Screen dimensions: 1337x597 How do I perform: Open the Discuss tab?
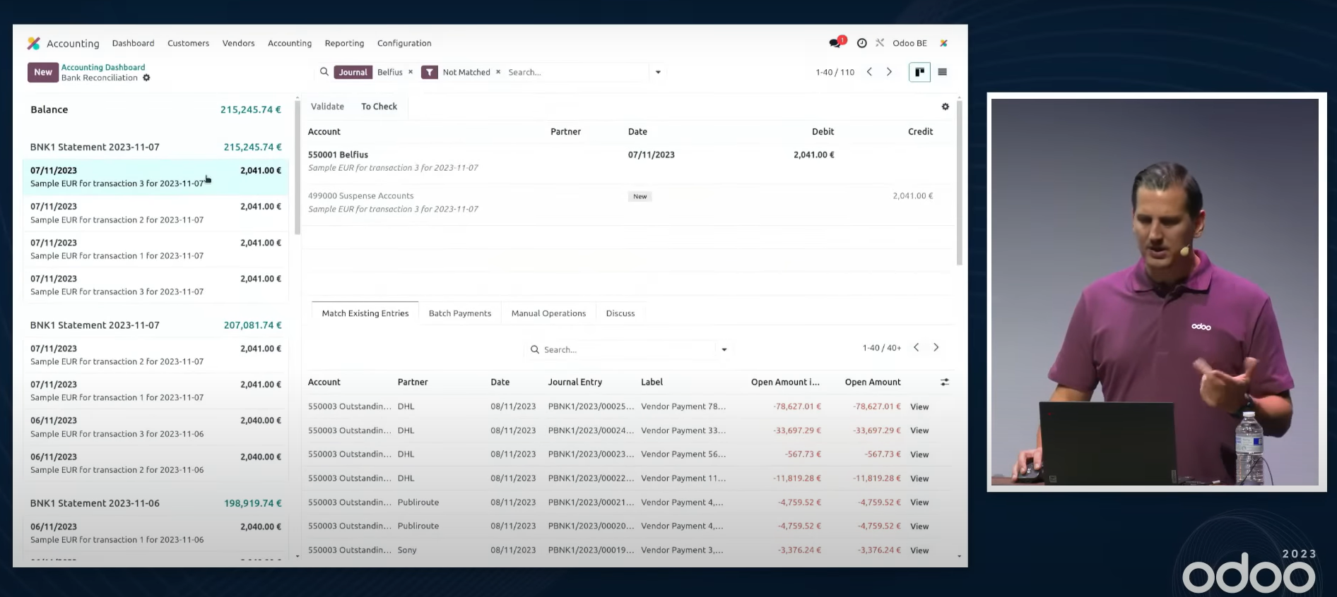click(620, 313)
